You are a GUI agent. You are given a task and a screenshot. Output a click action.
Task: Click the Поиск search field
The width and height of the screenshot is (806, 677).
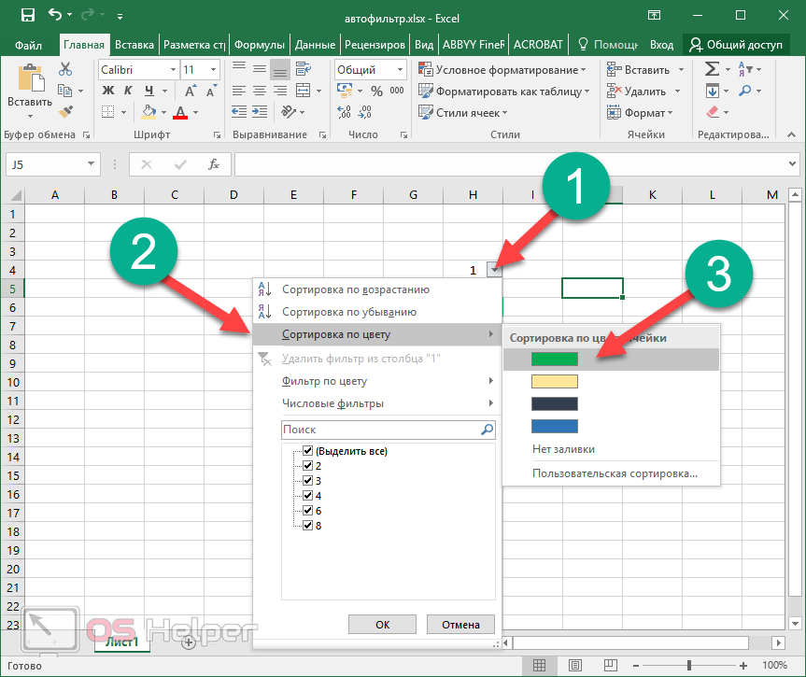[380, 430]
